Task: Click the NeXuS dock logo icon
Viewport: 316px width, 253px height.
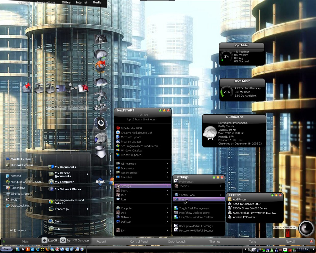Action: (100, 182)
